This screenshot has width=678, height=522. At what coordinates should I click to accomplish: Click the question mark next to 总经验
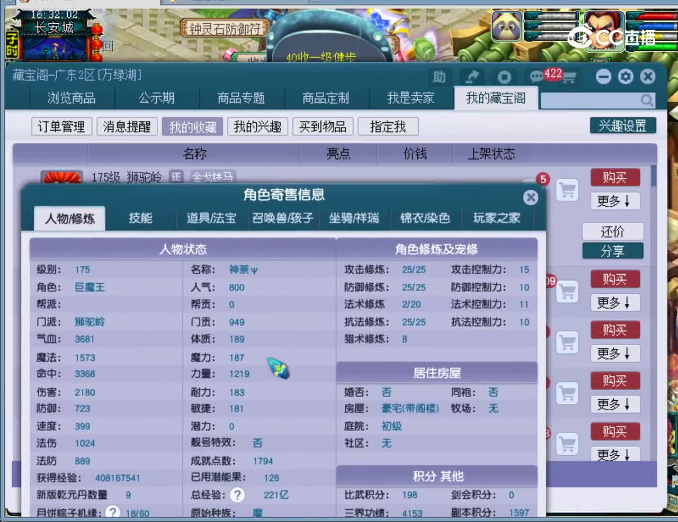[x=238, y=495]
